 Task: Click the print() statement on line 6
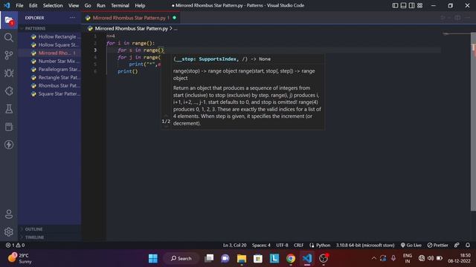(128, 71)
